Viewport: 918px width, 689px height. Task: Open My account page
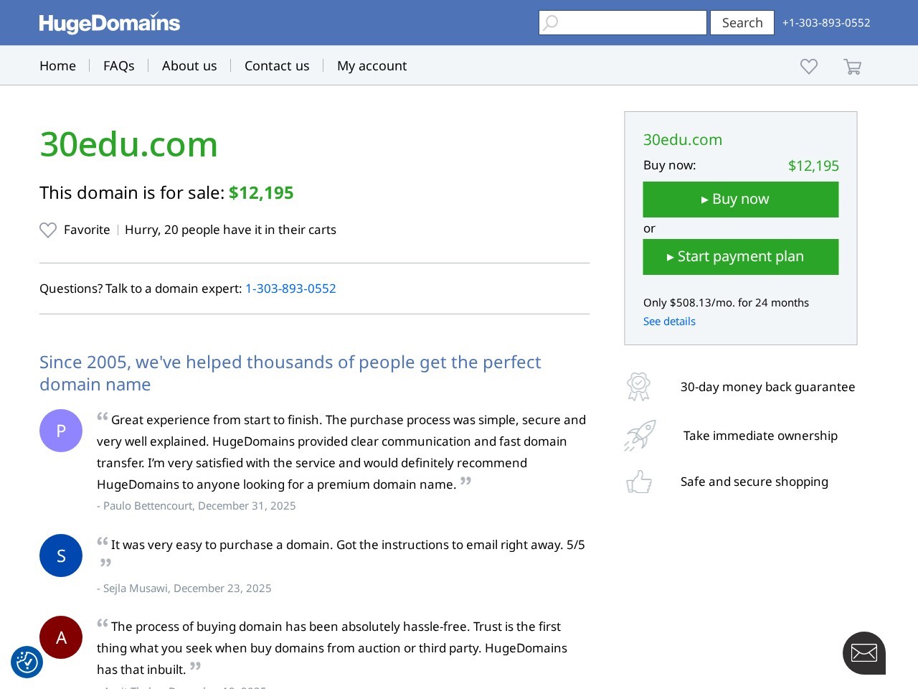[x=372, y=66]
